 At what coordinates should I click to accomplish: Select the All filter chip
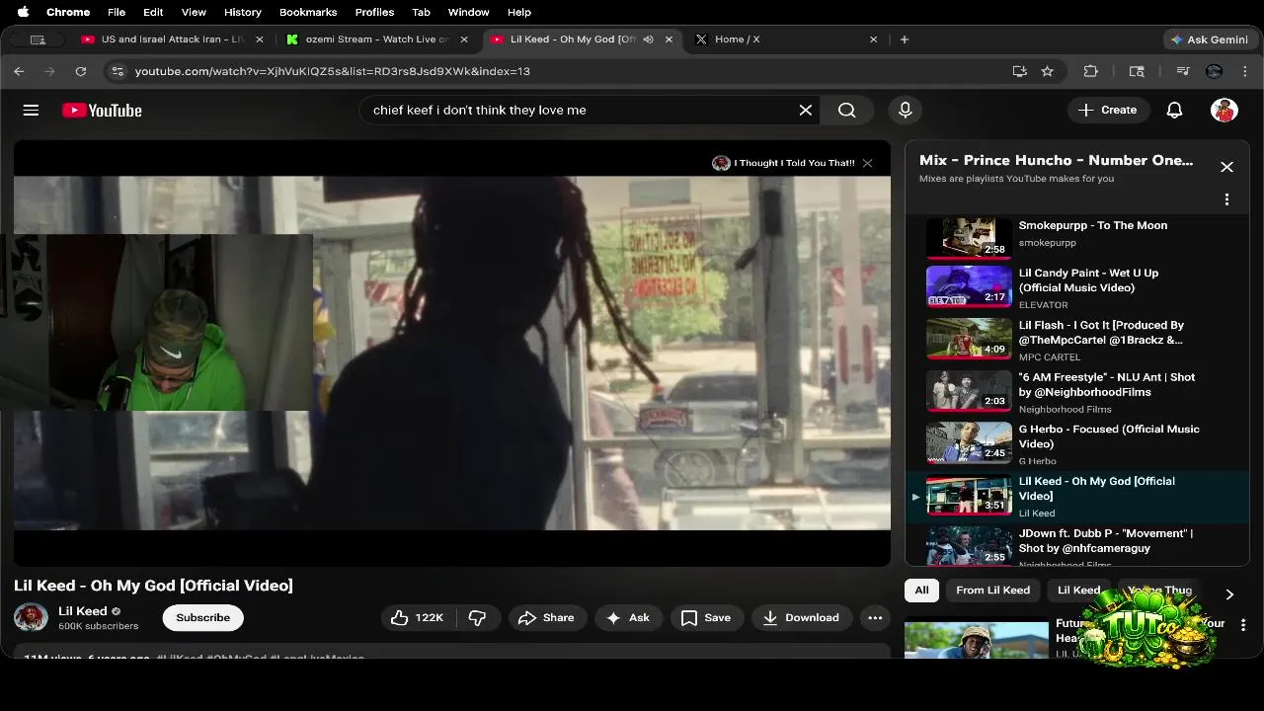921,590
